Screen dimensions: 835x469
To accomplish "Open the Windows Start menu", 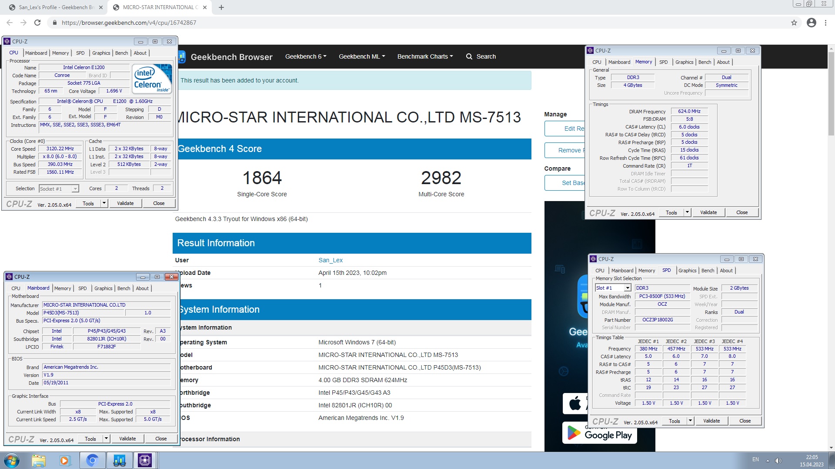I will [12, 460].
